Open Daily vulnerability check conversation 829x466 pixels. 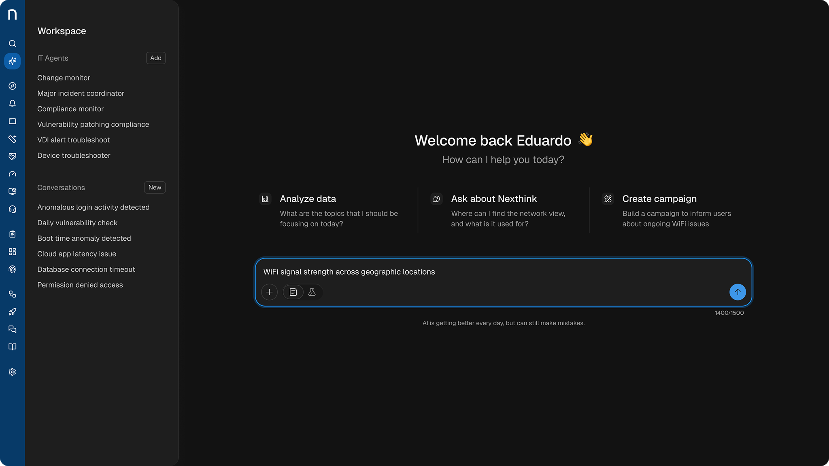[x=77, y=223]
